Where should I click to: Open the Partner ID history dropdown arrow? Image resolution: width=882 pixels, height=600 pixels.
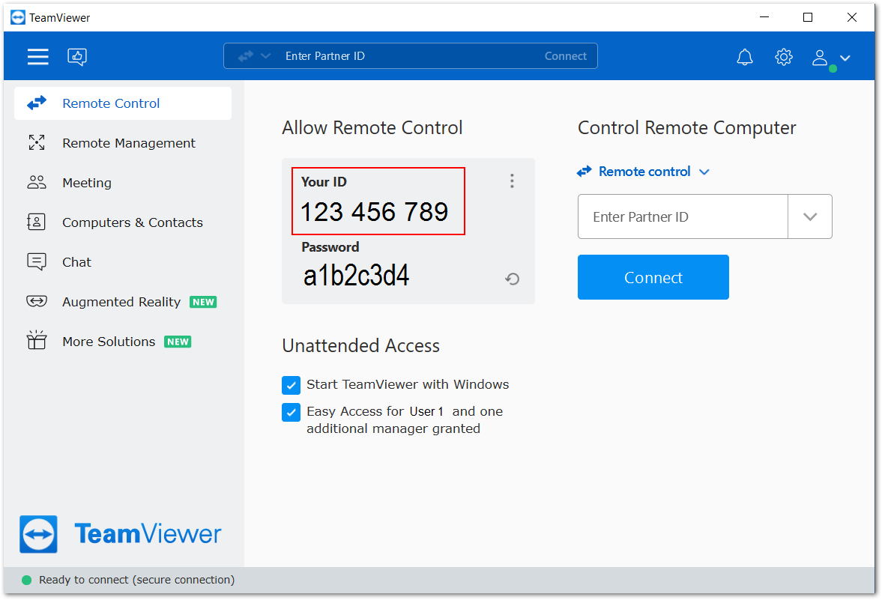coord(809,217)
